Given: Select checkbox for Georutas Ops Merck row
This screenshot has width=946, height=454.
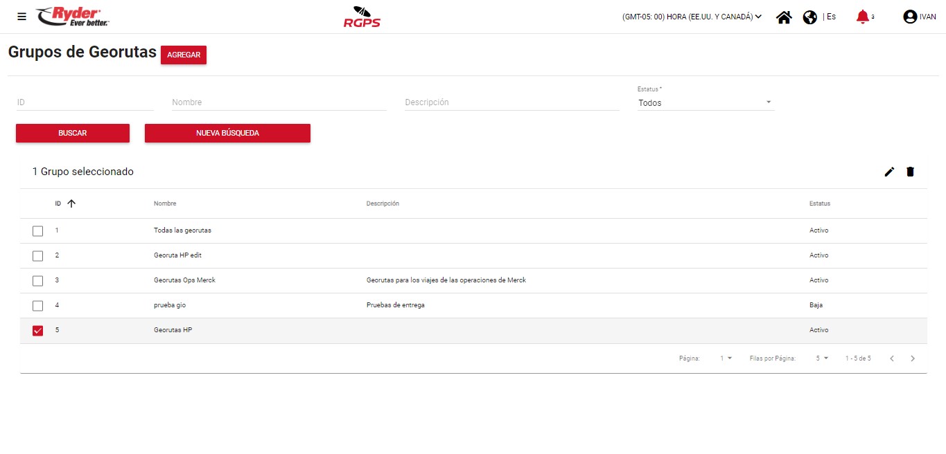Looking at the screenshot, I should (x=38, y=281).
